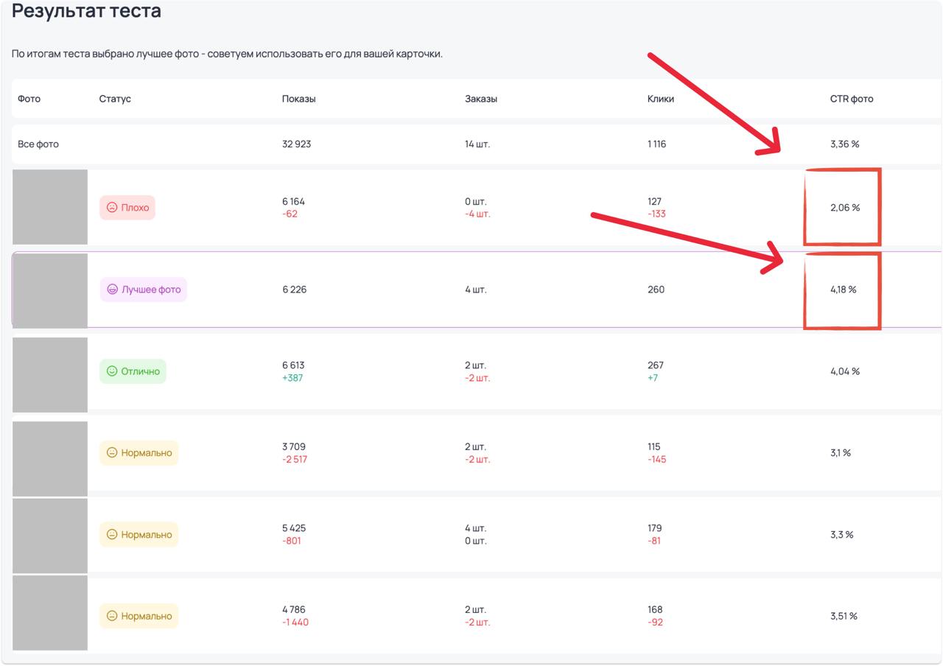Select the Отлично status badge
943x666 pixels.
(133, 371)
